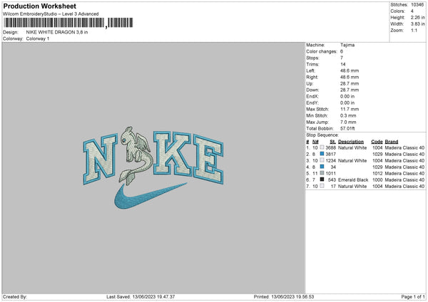Click the Page 1 of 1 indicator

coord(413,296)
